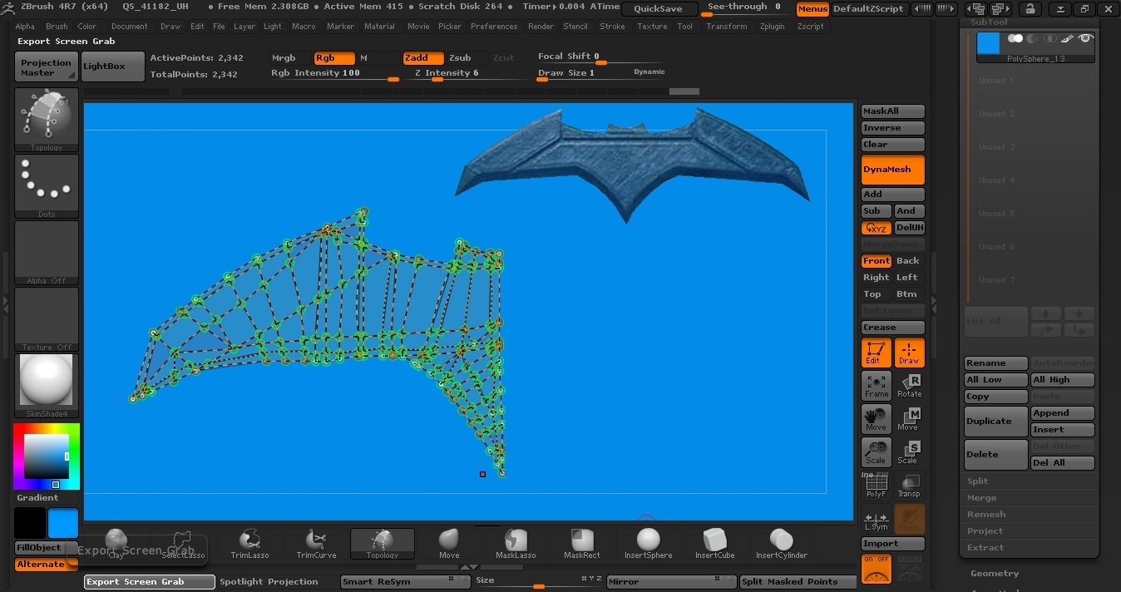This screenshot has height=592, width=1121.
Task: Select the MaskRect brush
Action: tap(582, 544)
